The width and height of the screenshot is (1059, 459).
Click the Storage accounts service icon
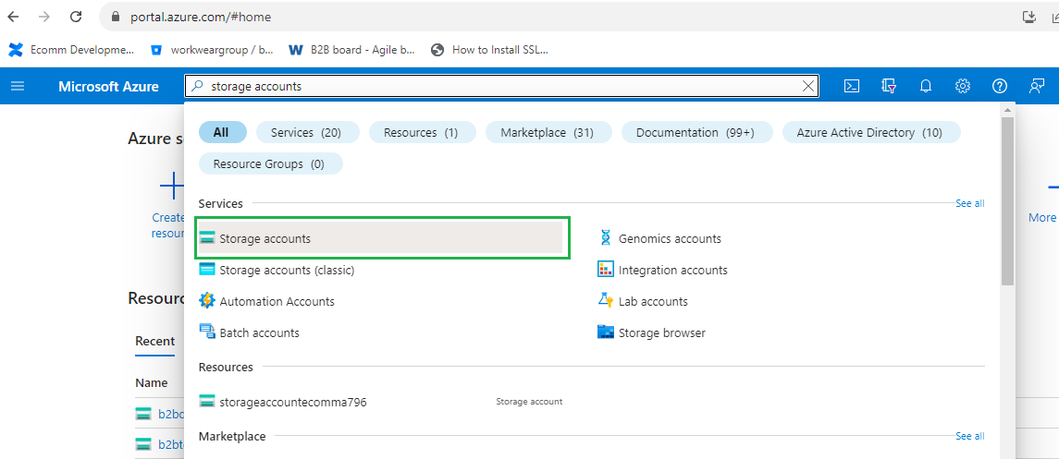click(x=206, y=238)
